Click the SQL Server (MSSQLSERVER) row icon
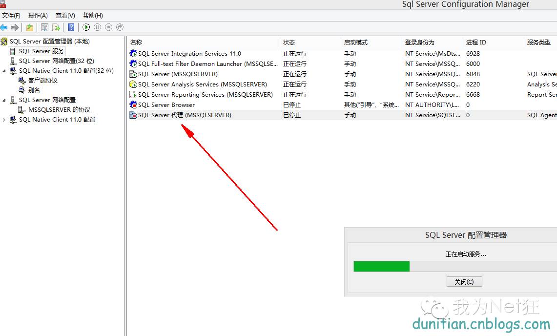This screenshot has width=557, height=336. tap(133, 74)
